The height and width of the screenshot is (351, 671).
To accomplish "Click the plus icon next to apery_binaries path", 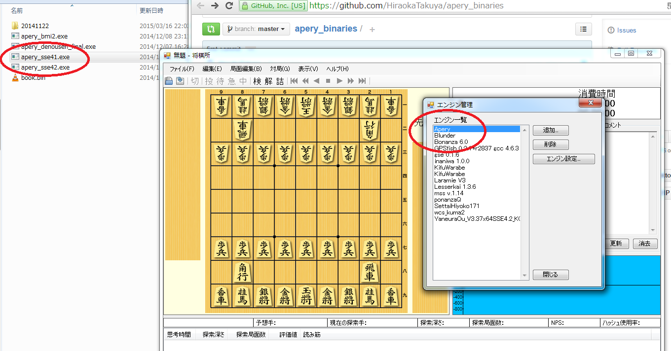I will point(372,30).
